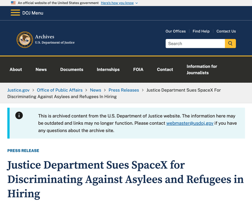Click the Find Help link

pyautogui.click(x=201, y=31)
